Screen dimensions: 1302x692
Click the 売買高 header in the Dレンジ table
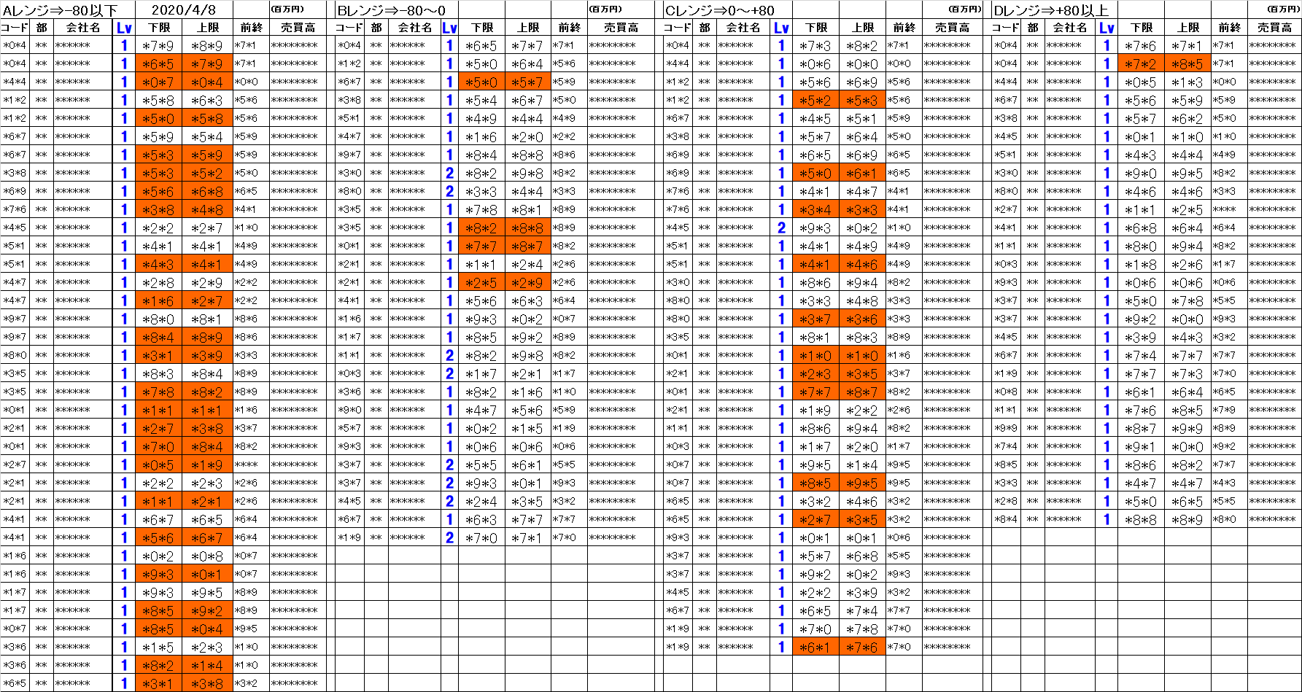tap(1274, 28)
